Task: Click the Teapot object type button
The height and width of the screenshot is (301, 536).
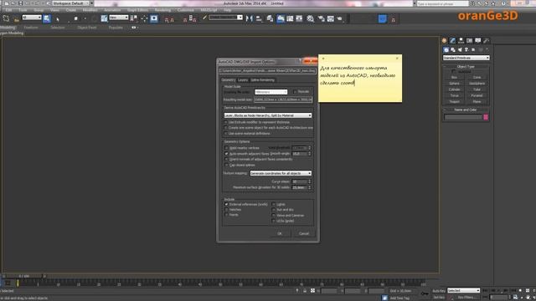Action: (454, 102)
